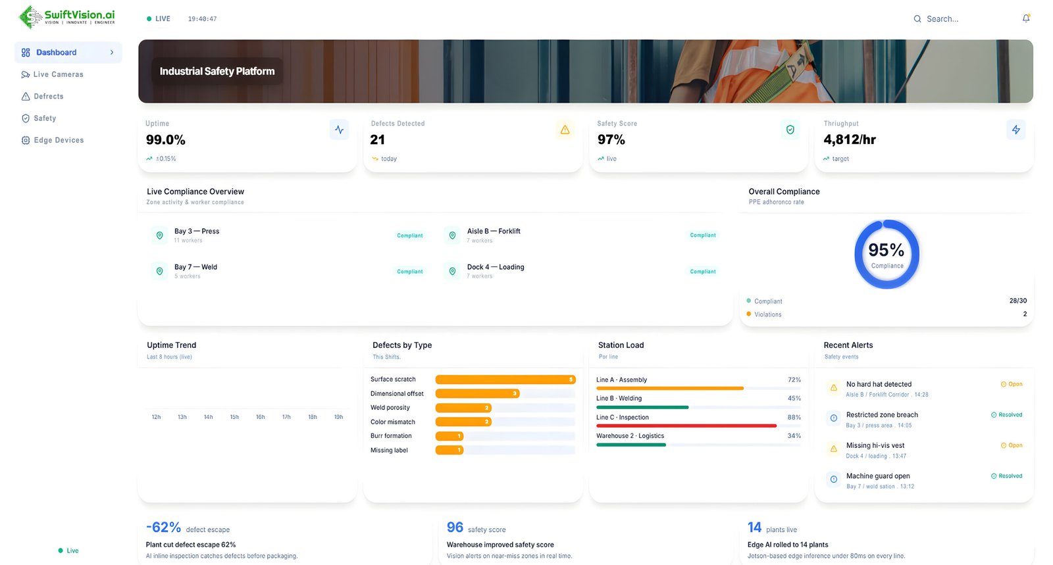Viewport: 1053px width, 565px height.
Task: Click the Line C · Inspection load bar
Action: click(698, 426)
